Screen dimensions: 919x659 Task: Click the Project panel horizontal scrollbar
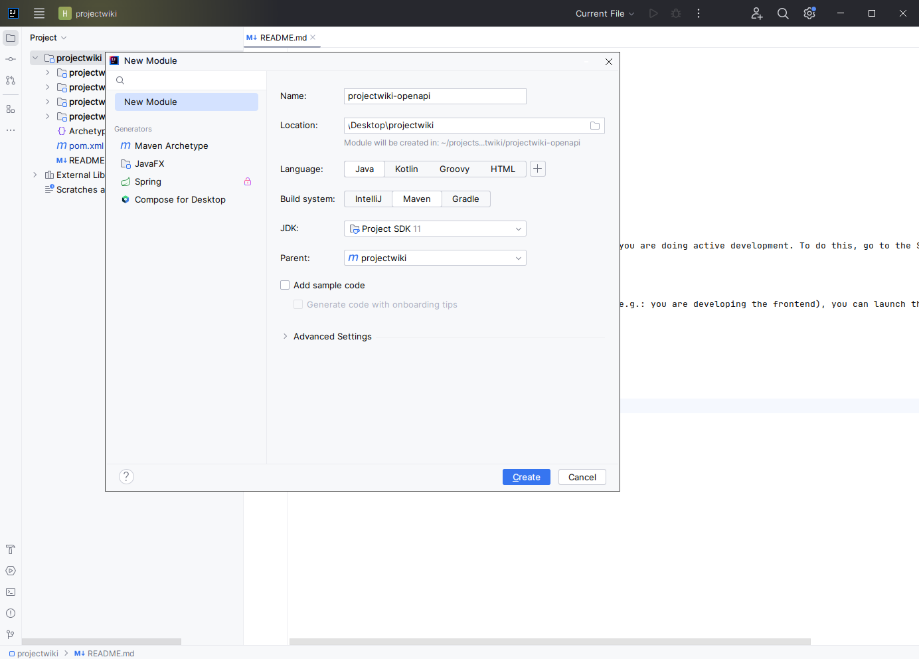click(102, 642)
